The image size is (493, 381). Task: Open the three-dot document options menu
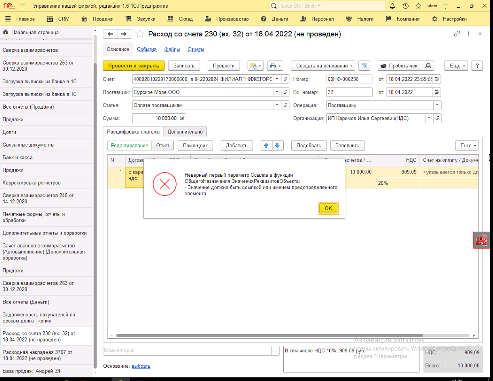(468, 34)
